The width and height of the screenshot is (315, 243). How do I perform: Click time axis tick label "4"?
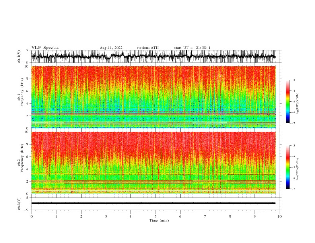(131, 216)
